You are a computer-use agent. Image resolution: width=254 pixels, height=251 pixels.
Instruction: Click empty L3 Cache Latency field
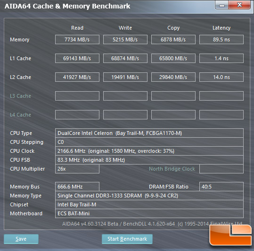tap(221, 96)
